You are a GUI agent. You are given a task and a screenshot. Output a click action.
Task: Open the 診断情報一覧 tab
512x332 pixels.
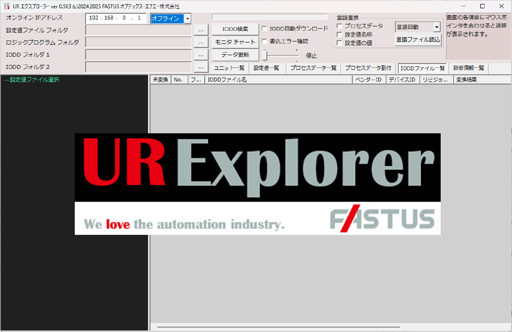(469, 68)
